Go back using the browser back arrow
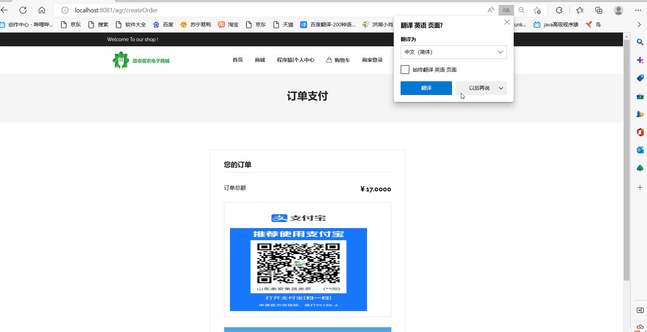The height and width of the screenshot is (332, 647). 4,10
